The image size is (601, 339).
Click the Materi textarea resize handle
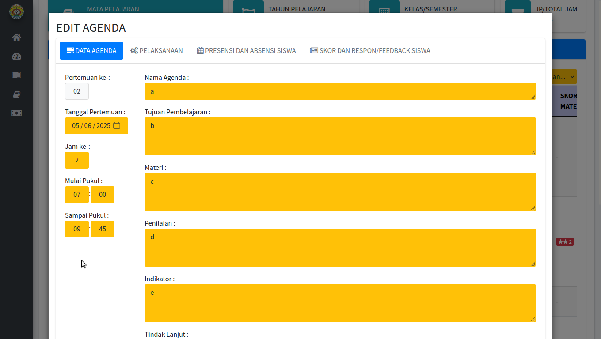pos(533,208)
